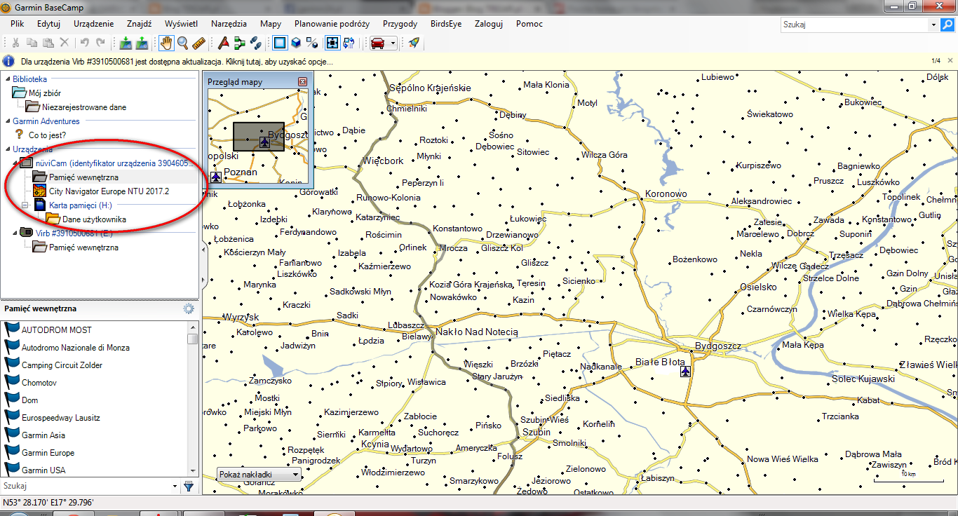This screenshot has height=516, width=958.
Task: Open the gear options for Pamięć wewnętrzna list
Action: coord(188,308)
